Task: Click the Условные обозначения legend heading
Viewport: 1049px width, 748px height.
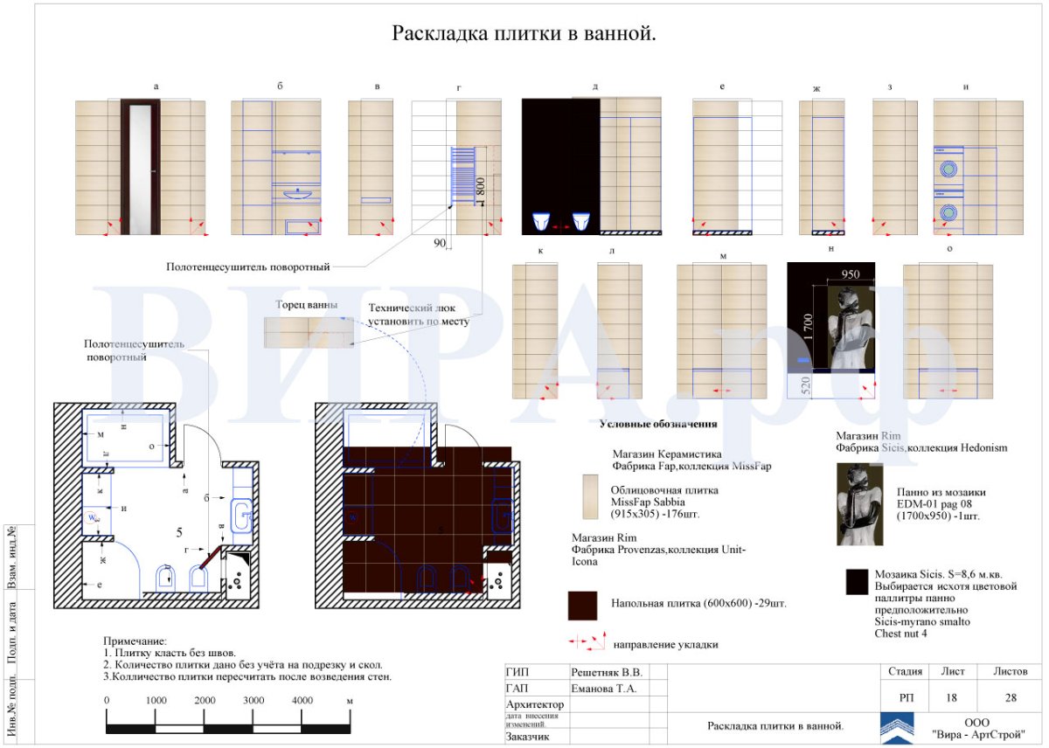Action: pyautogui.click(x=658, y=424)
